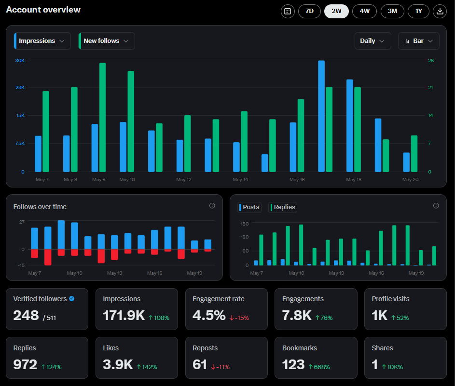The height and width of the screenshot is (386, 455).
Task: Select the 1Y range button
Action: (418, 11)
